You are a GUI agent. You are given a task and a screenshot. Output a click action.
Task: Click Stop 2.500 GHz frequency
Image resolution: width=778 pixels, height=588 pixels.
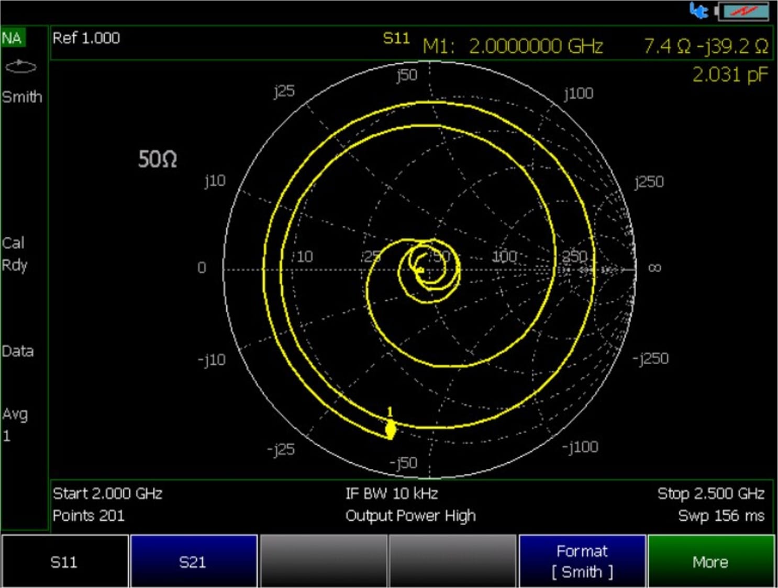[x=711, y=493]
